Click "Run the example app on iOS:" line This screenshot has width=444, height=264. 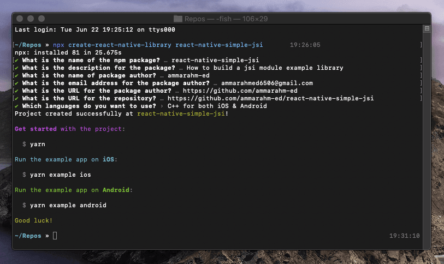coord(66,160)
